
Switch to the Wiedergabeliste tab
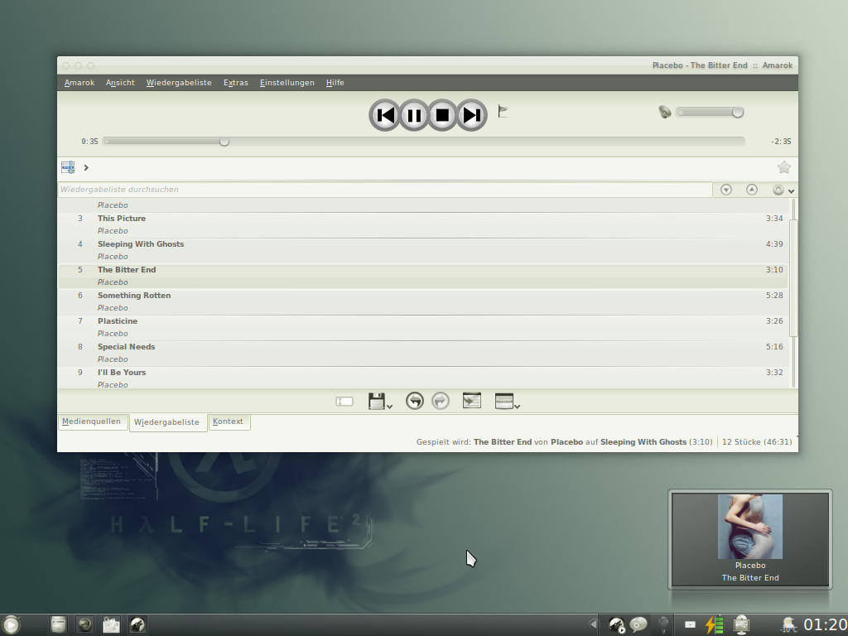[x=166, y=422]
